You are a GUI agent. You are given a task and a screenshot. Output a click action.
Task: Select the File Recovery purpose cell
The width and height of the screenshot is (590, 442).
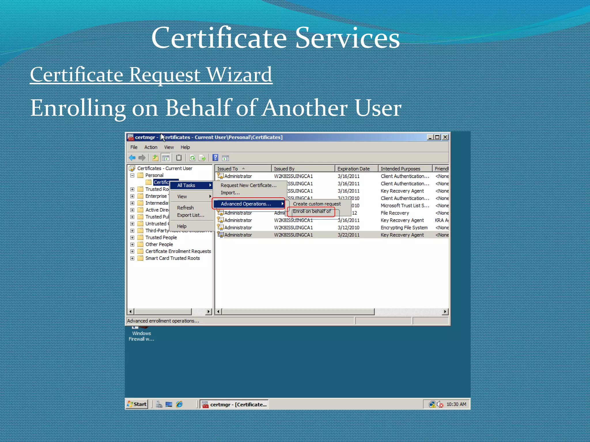[395, 213]
